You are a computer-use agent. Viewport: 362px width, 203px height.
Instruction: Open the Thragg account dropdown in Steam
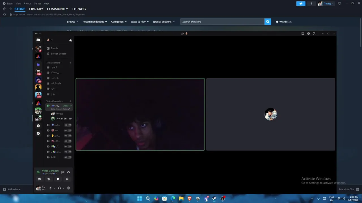click(326, 3)
